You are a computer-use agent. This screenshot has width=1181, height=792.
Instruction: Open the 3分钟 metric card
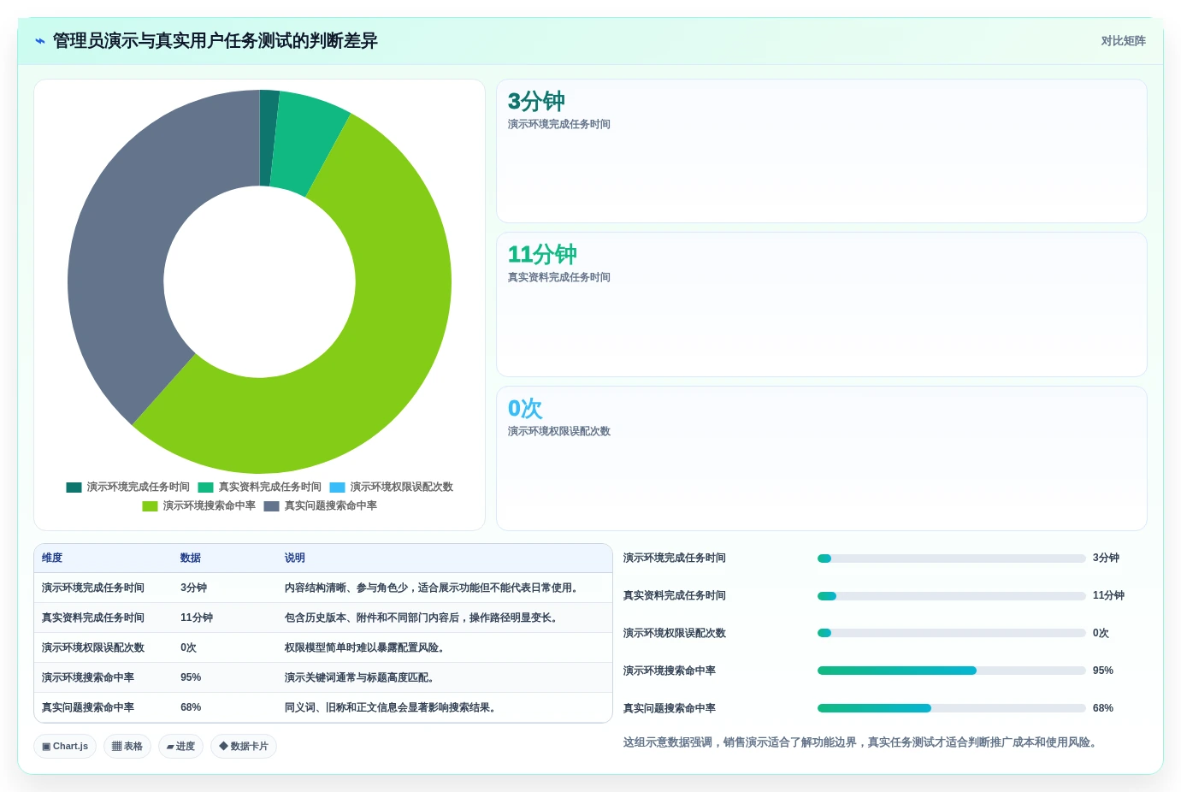tap(822, 151)
